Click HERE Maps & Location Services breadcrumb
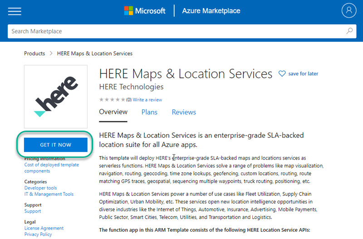The image size is (363, 239). [95, 54]
